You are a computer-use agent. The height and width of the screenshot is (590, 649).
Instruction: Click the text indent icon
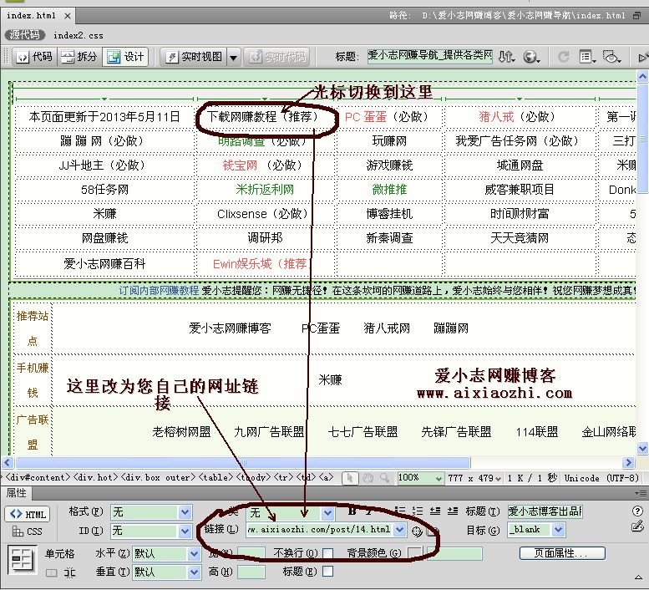pyautogui.click(x=453, y=511)
